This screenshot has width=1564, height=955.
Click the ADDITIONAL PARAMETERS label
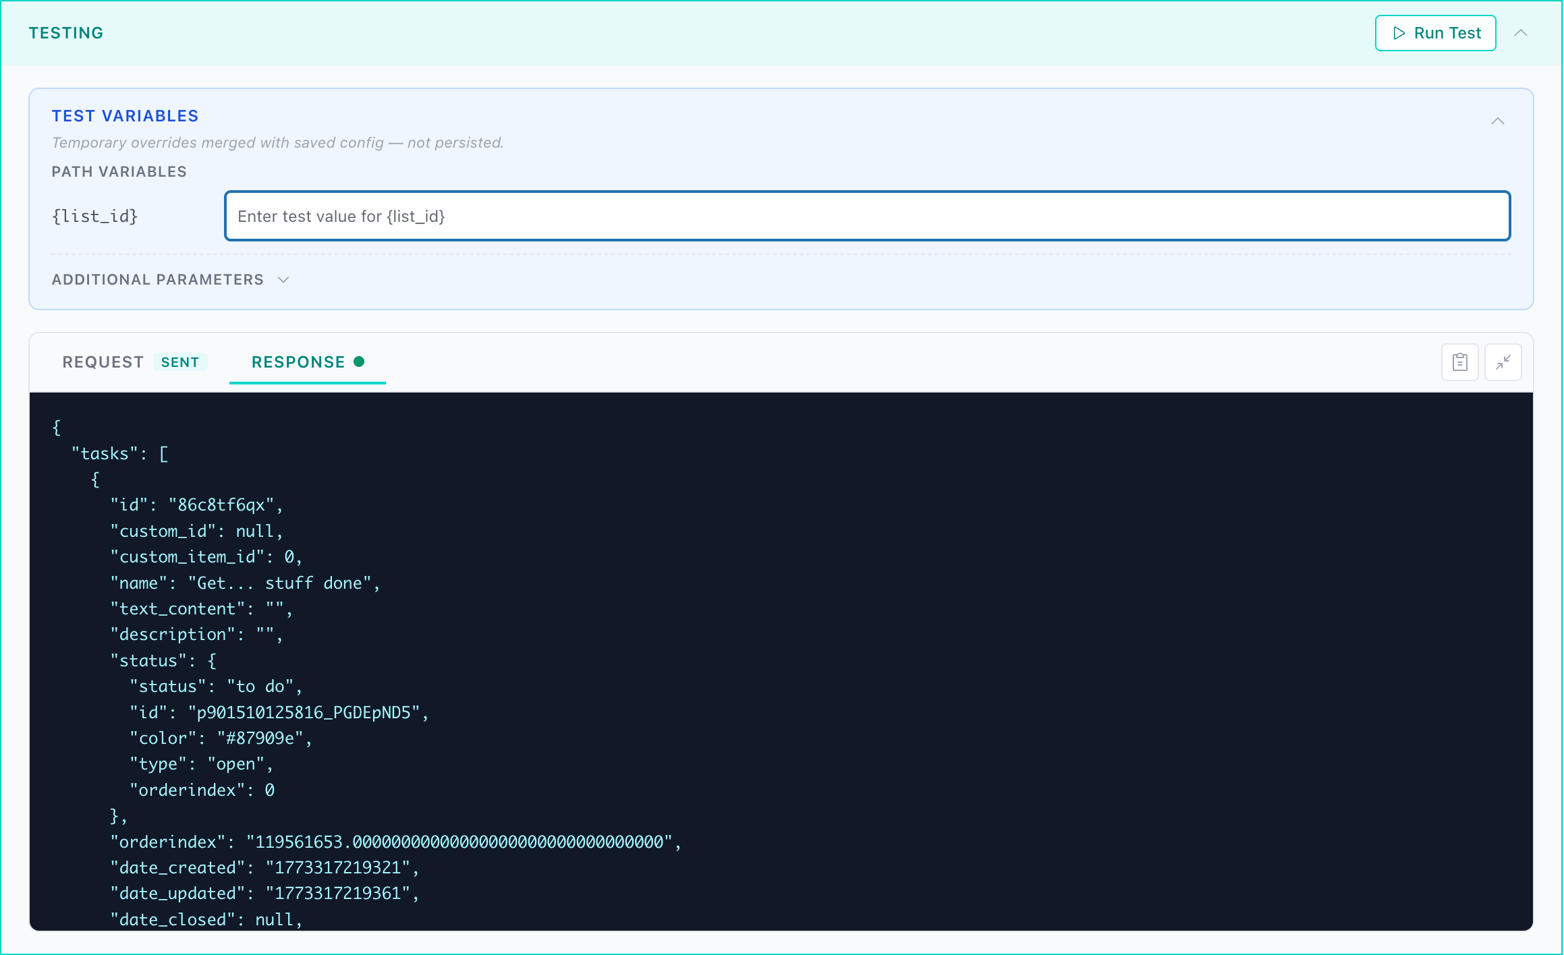coord(157,280)
